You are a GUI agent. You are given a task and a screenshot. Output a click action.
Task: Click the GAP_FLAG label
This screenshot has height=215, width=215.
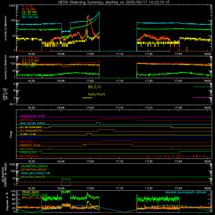(x=26, y=120)
